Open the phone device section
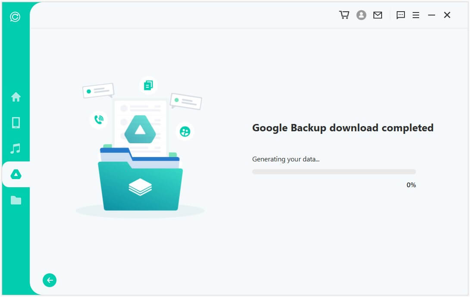Screen dimensions: 470x297 pos(16,123)
